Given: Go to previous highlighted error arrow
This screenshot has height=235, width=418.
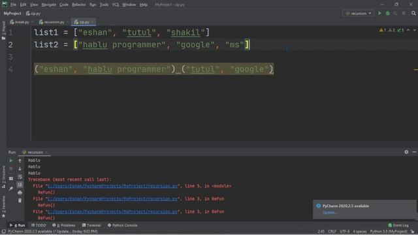Looking at the screenshot, I should (408, 30).
